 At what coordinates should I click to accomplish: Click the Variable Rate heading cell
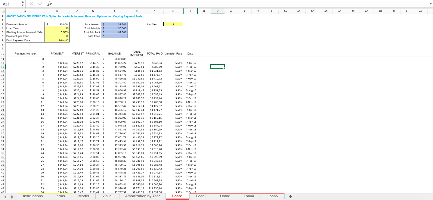tap(173, 54)
